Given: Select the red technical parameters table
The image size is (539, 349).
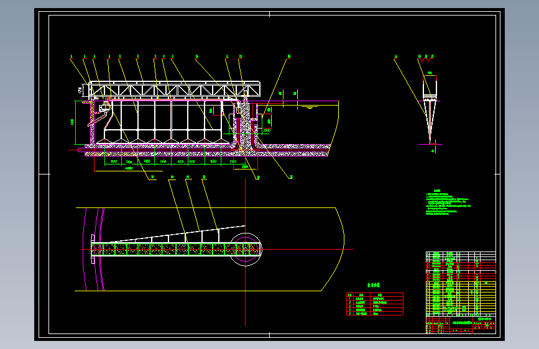Looking at the screenshot, I should [375, 304].
